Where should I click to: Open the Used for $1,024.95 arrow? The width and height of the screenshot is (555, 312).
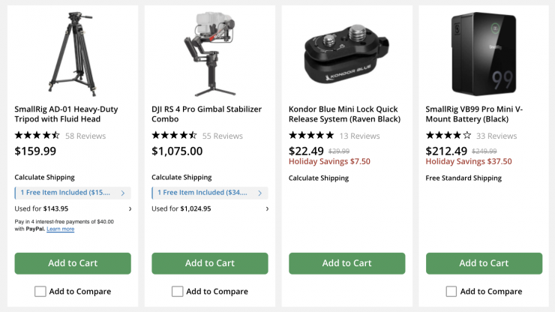pos(267,208)
